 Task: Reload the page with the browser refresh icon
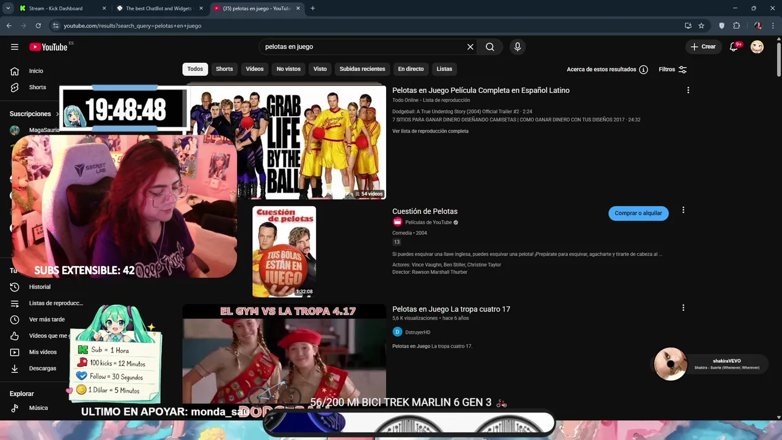click(x=38, y=26)
